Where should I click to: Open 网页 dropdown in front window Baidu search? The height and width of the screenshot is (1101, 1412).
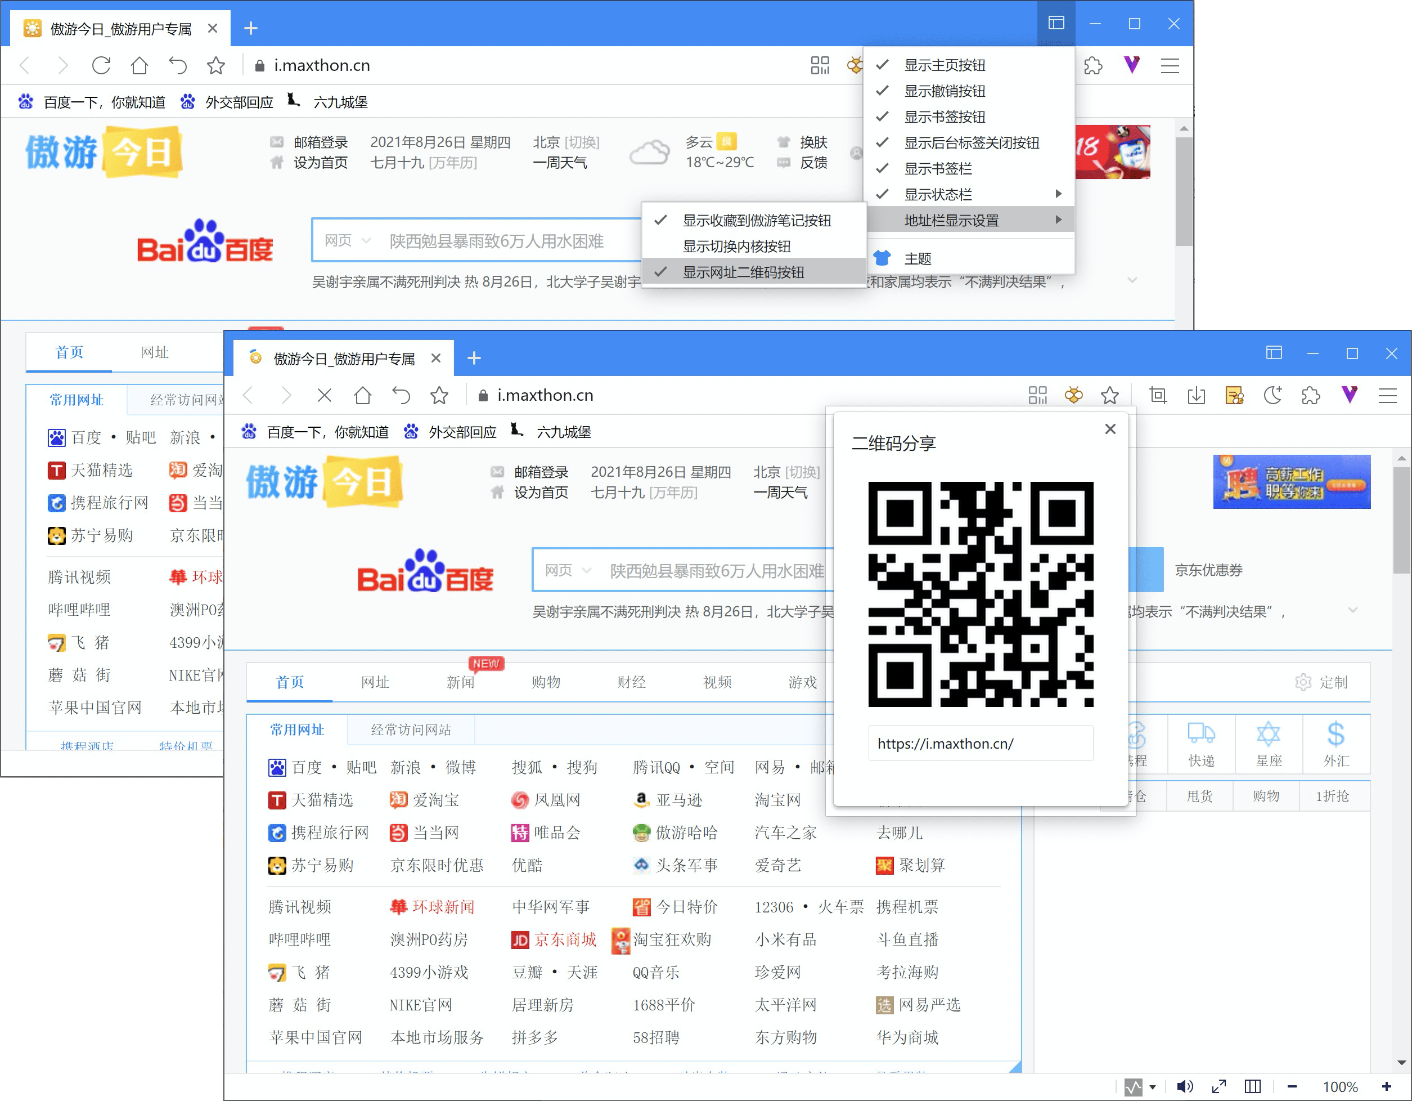568,571
